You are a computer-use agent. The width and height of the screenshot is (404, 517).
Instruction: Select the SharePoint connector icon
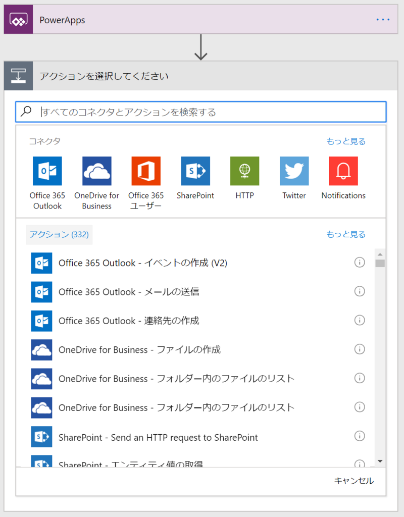[195, 171]
